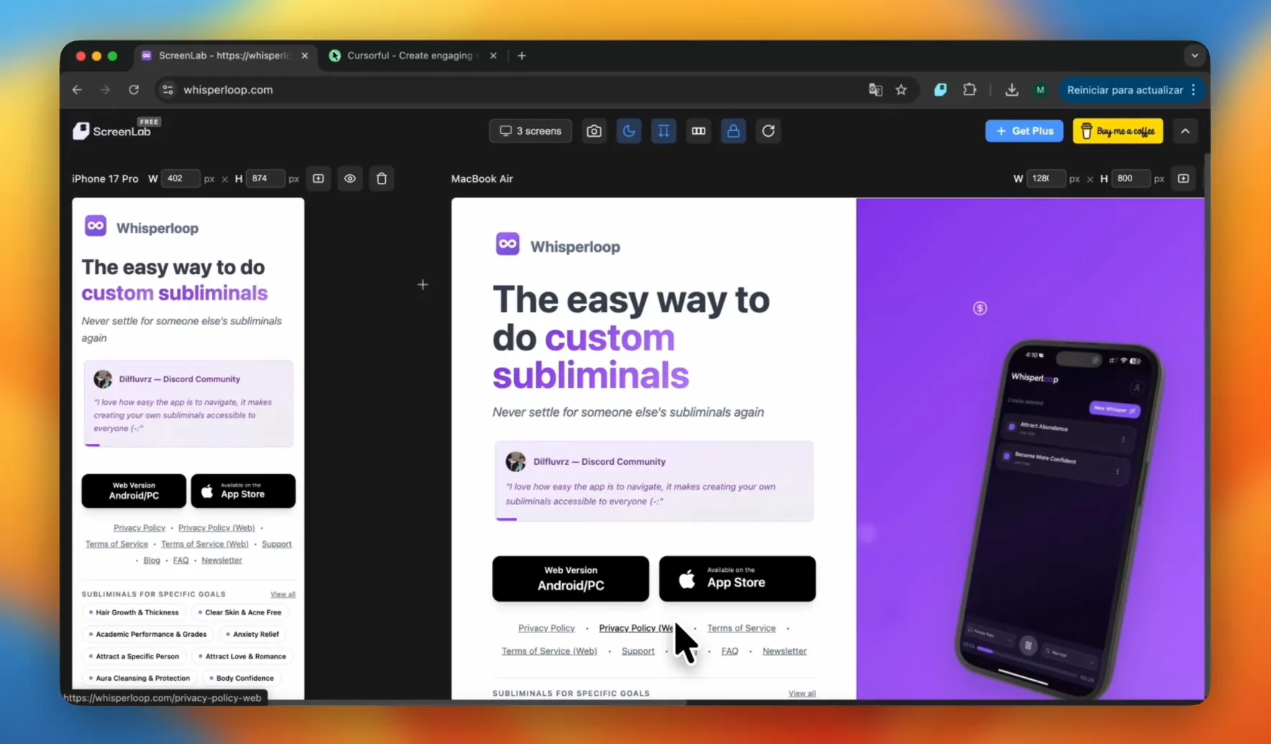
Task: Click the columns layout icon in ScreenLab toolbar
Action: [x=698, y=131]
